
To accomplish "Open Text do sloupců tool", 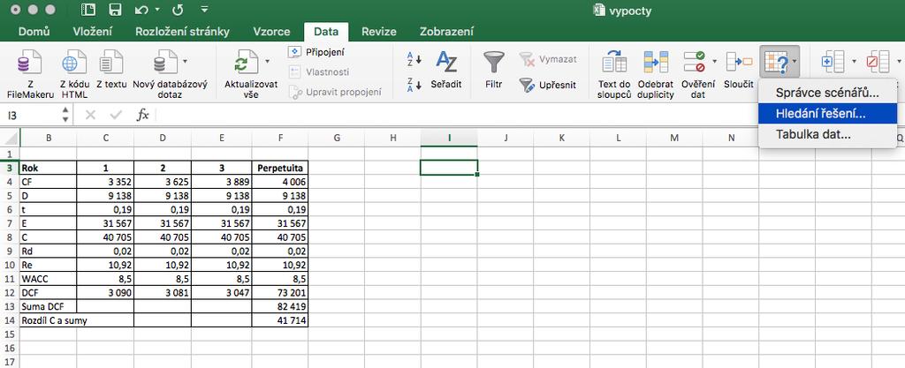I will pyautogui.click(x=614, y=74).
